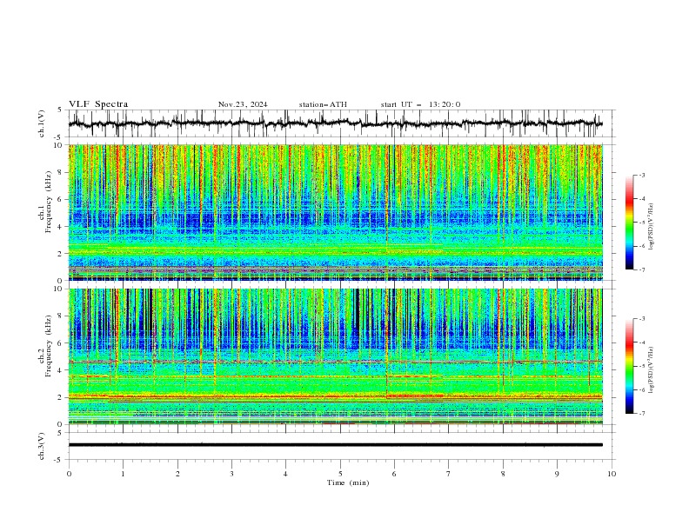Click the "ch.3(V)" axis label

tap(42, 446)
